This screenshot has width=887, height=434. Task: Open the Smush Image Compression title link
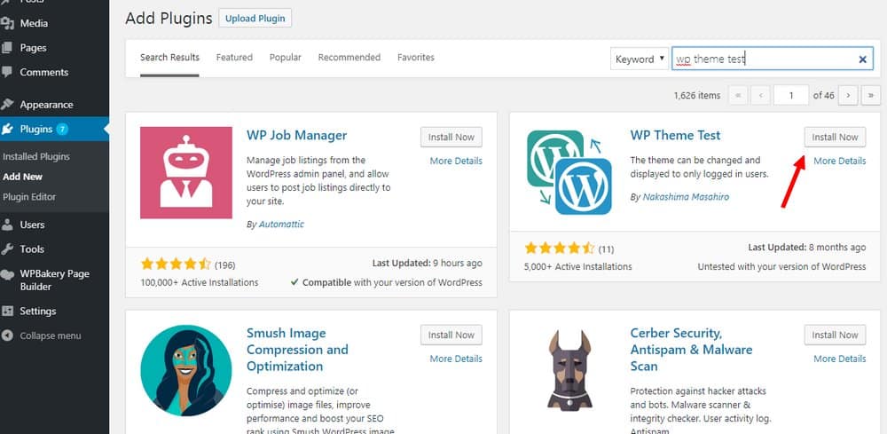tap(297, 350)
